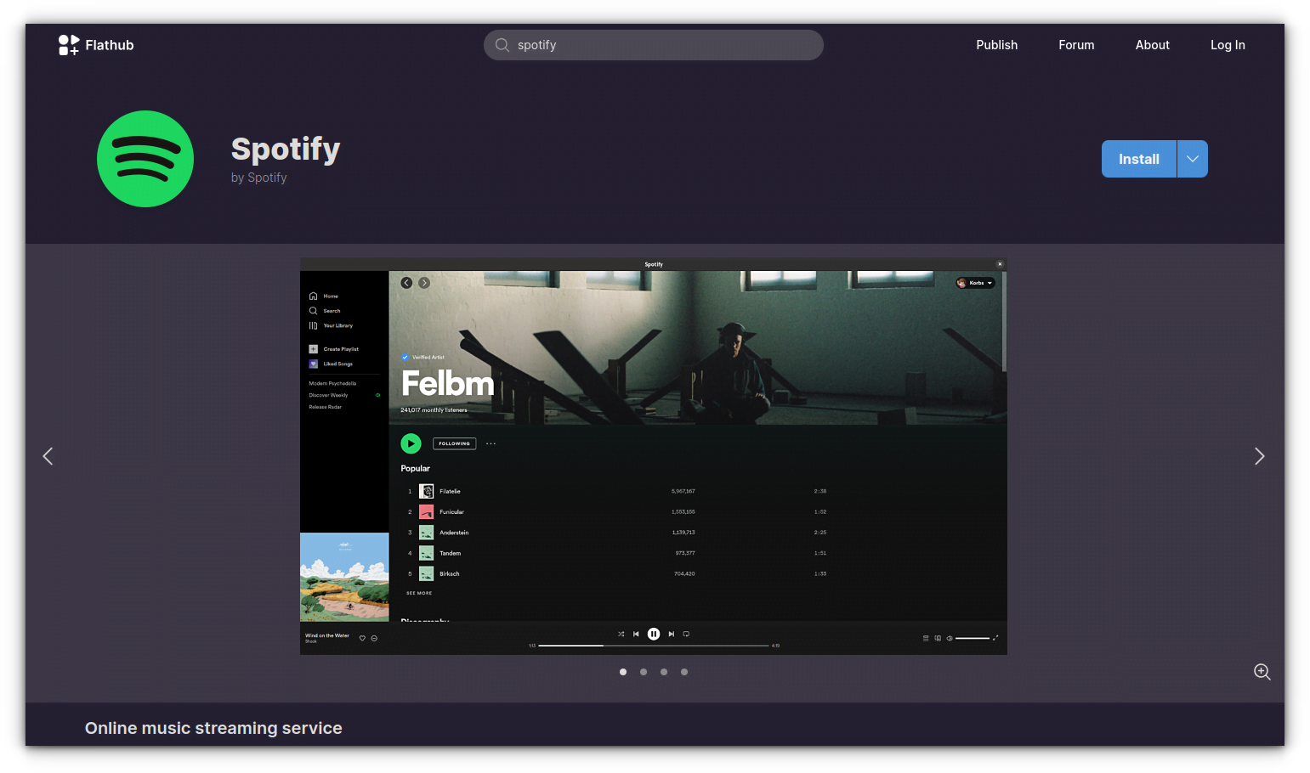Image resolution: width=1310 pixels, height=773 pixels.
Task: Like the track Wind on the Water
Action: (x=362, y=637)
